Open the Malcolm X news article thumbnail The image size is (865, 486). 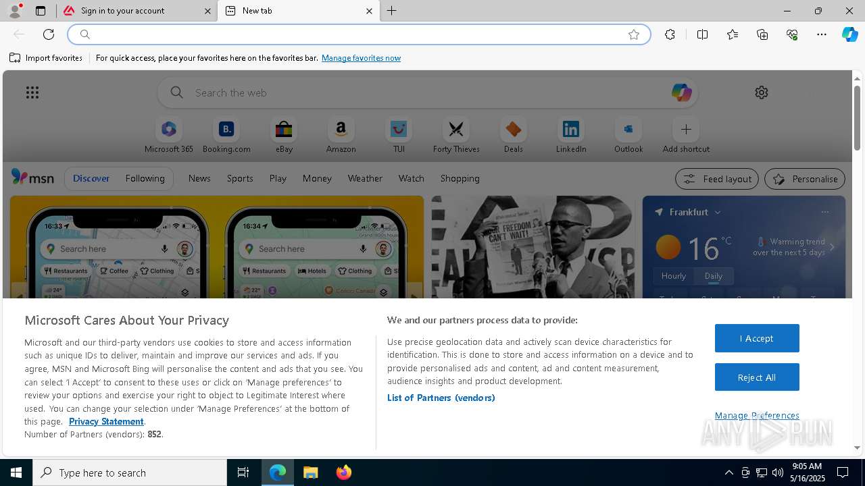click(533, 247)
